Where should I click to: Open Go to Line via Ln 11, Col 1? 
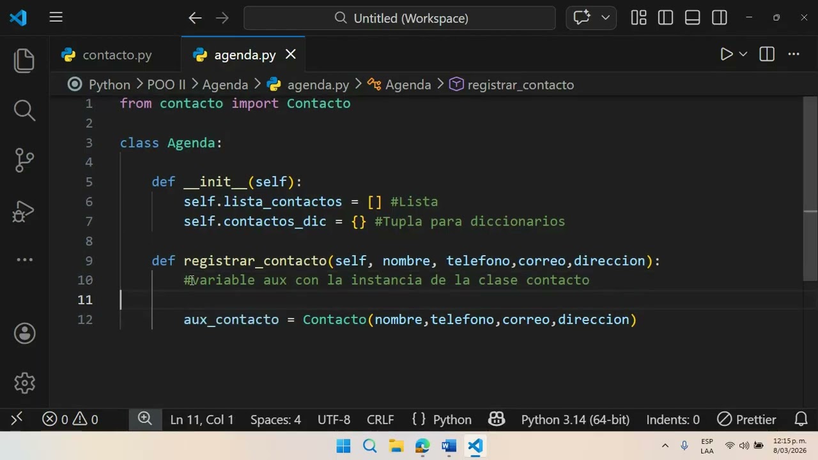point(202,420)
